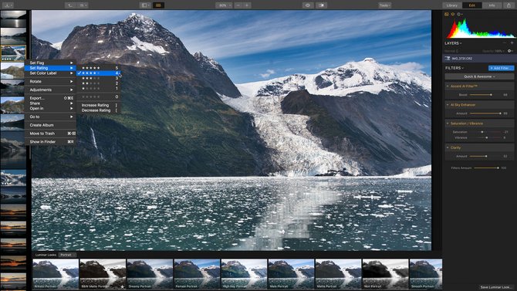
Task: Choose Create Album from the context menu
Action: click(x=50, y=125)
